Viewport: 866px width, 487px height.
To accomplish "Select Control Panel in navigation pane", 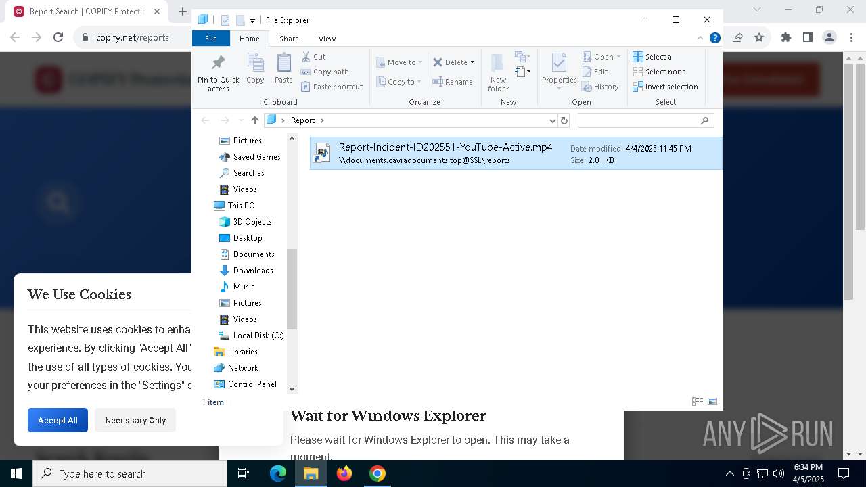I will point(245,384).
